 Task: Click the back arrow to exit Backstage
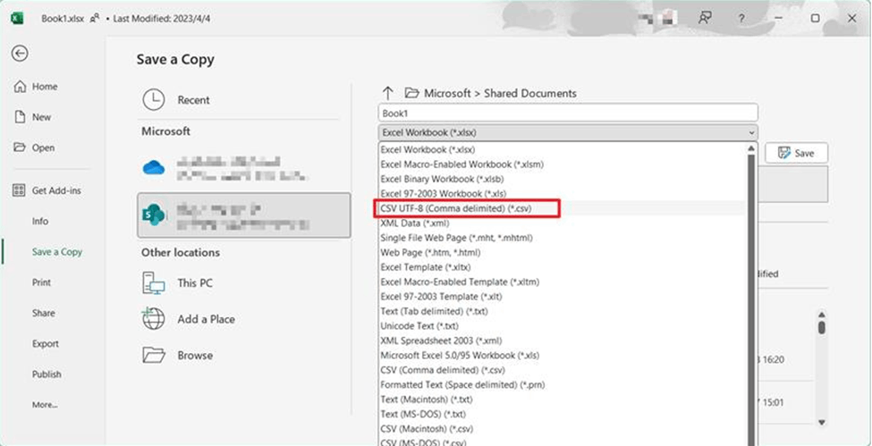(20, 54)
